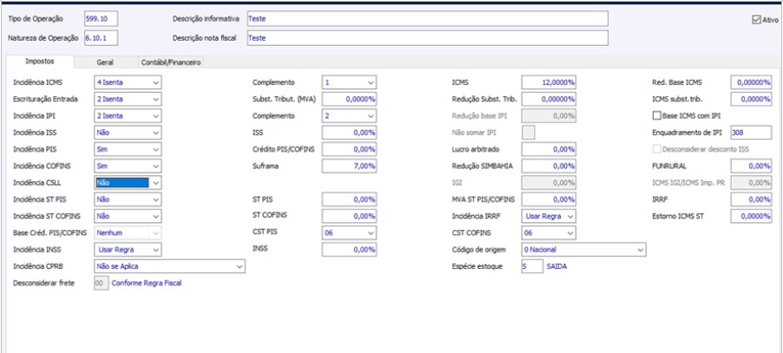Click the Natureza de Operação field

101,38
